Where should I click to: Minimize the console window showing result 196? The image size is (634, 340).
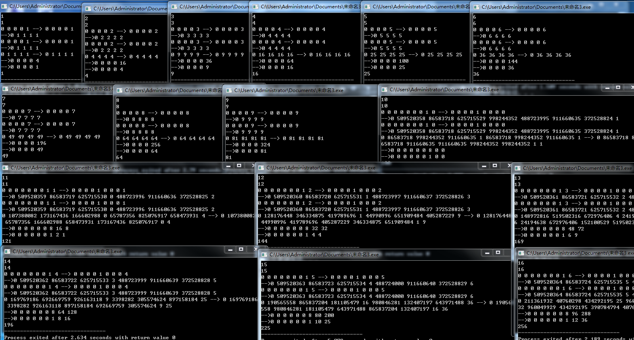(x=230, y=250)
